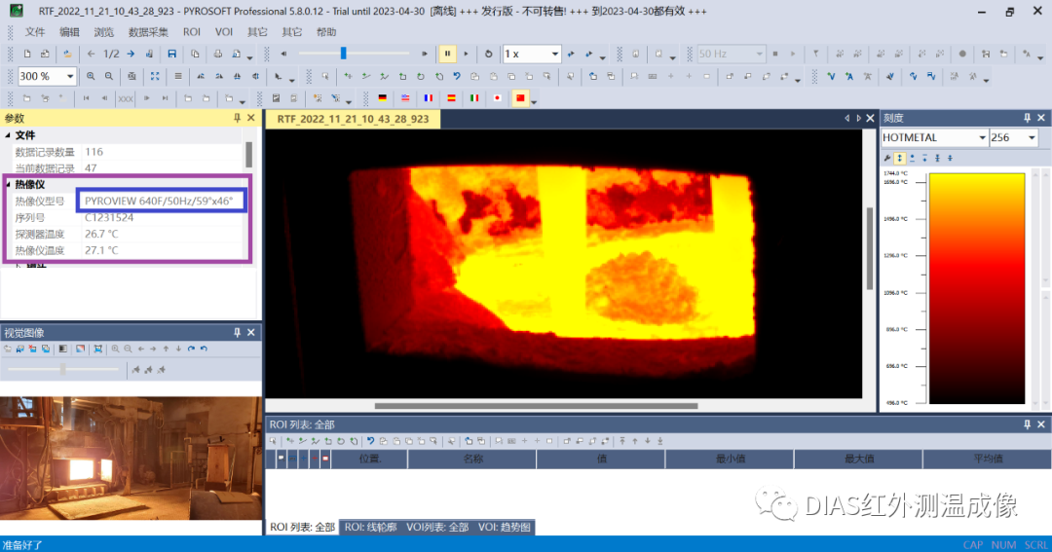The height and width of the screenshot is (552, 1052).
Task: Open the 1 x playback speed dropdown
Action: [555, 54]
